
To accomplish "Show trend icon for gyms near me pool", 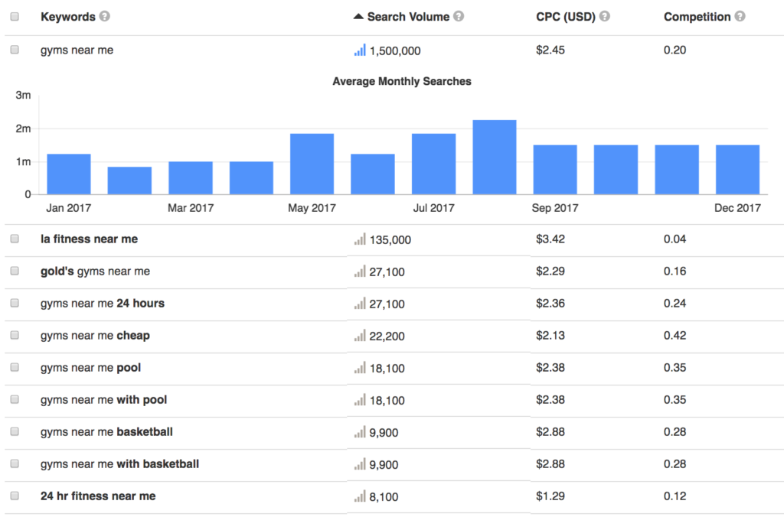I will click(360, 368).
